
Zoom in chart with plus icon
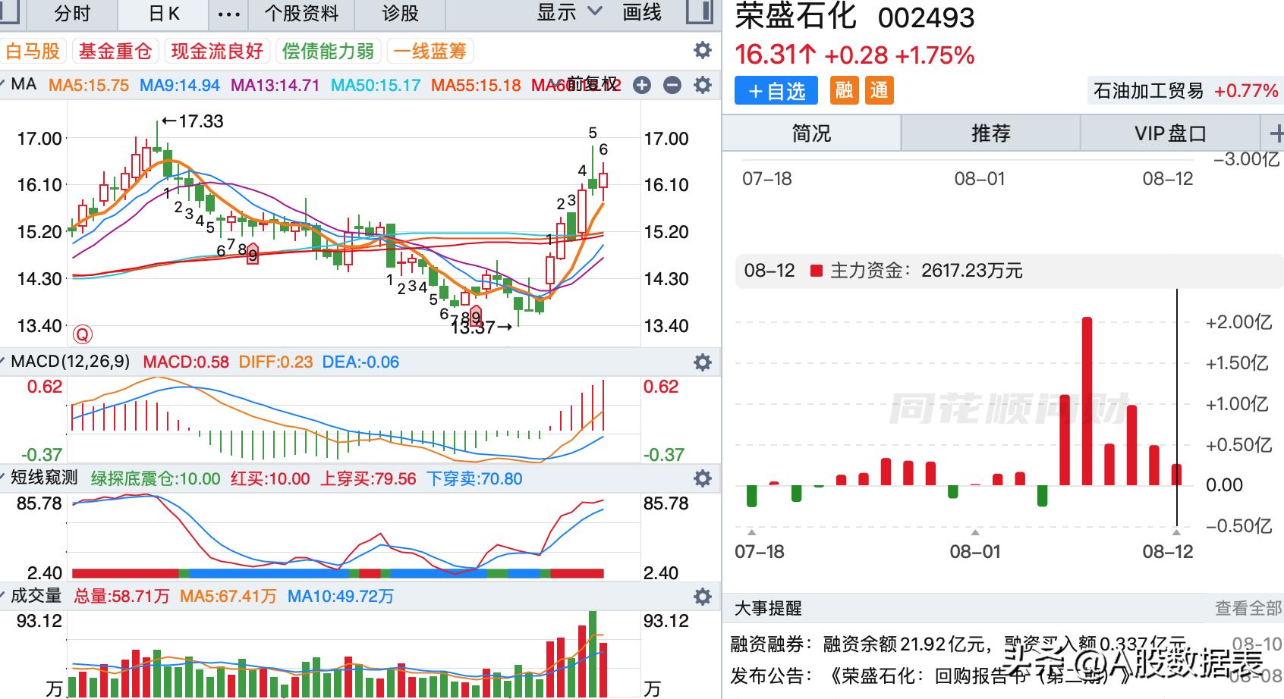click(x=642, y=85)
